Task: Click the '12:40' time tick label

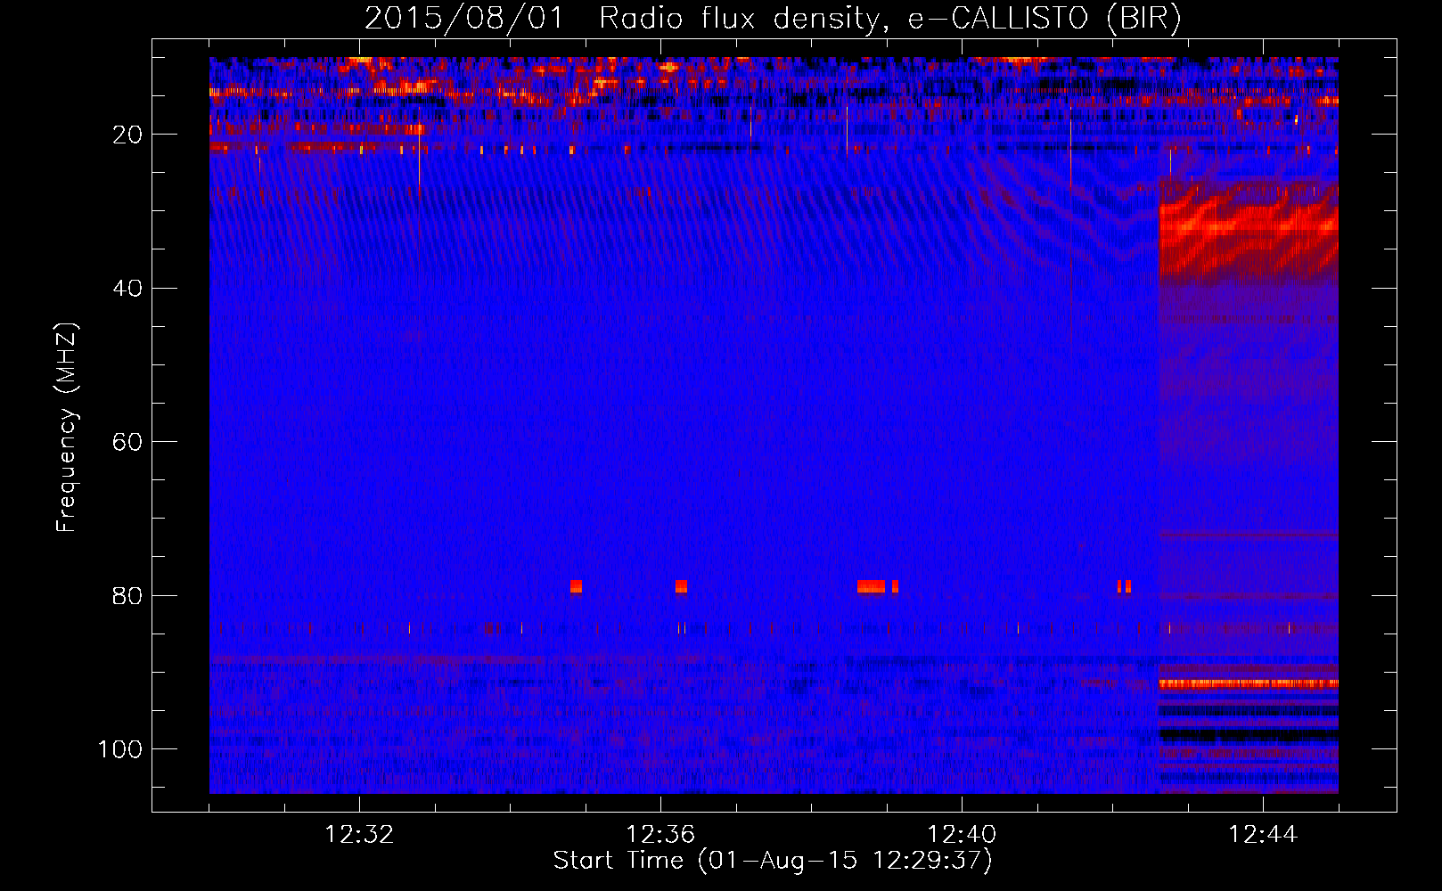Action: (x=962, y=835)
